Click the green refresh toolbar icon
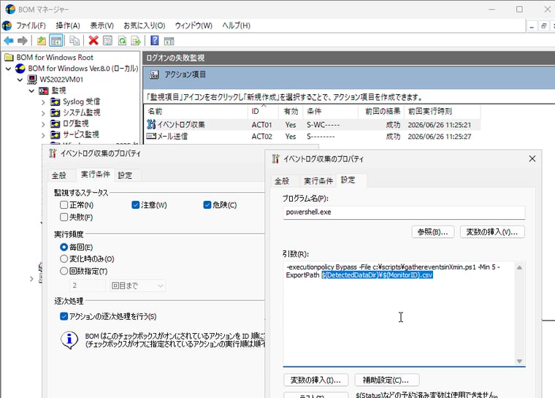This screenshot has width=555, height=398. 122,41
